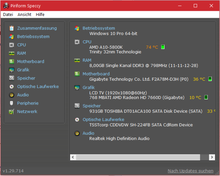Click the Zusammenfassung clipboard icon in sidebar
220x176 pixels.
(x=12, y=28)
